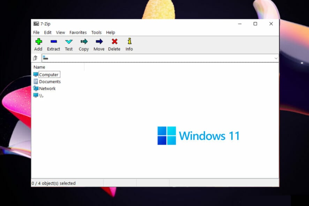Open the File menu
The width and height of the screenshot is (309, 206).
point(36,32)
